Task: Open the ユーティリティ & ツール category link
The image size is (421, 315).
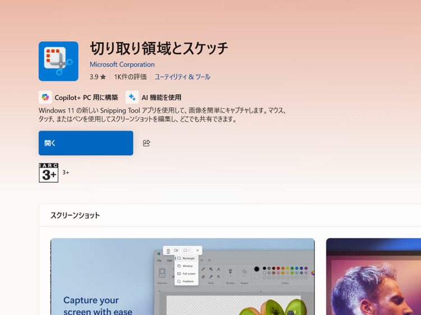Action: click(182, 77)
